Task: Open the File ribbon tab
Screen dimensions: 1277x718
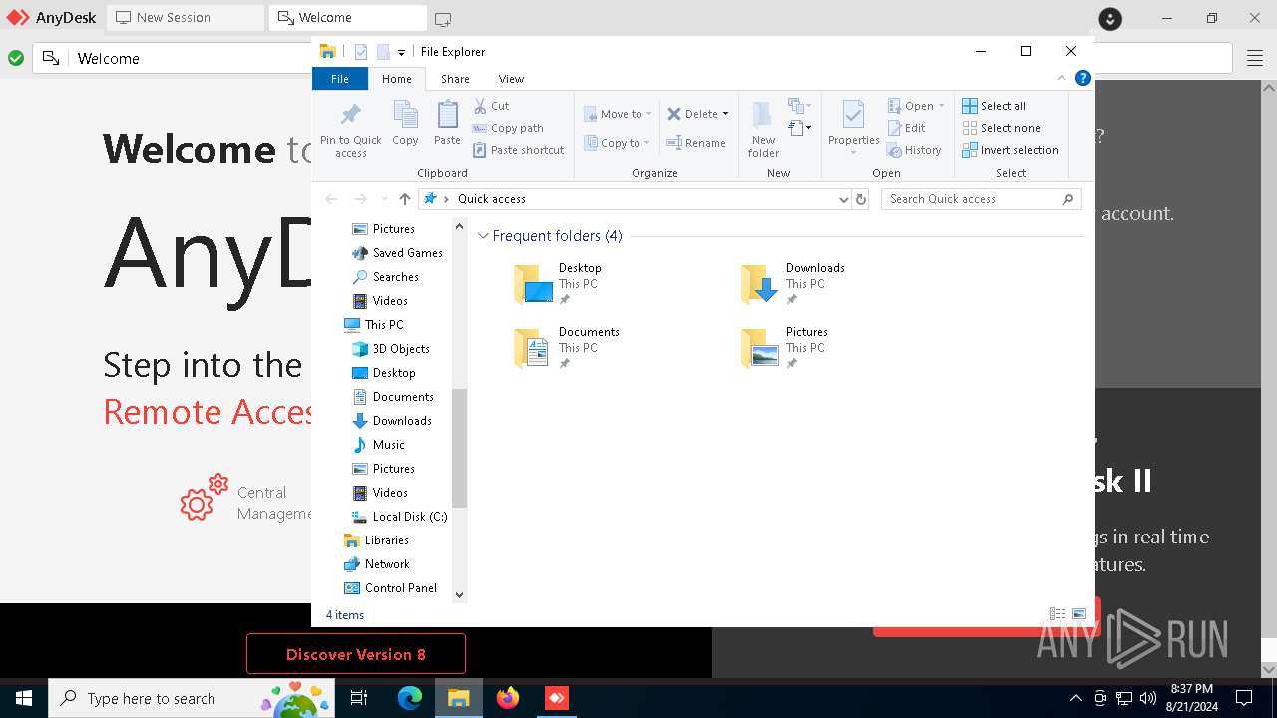Action: 340,79
